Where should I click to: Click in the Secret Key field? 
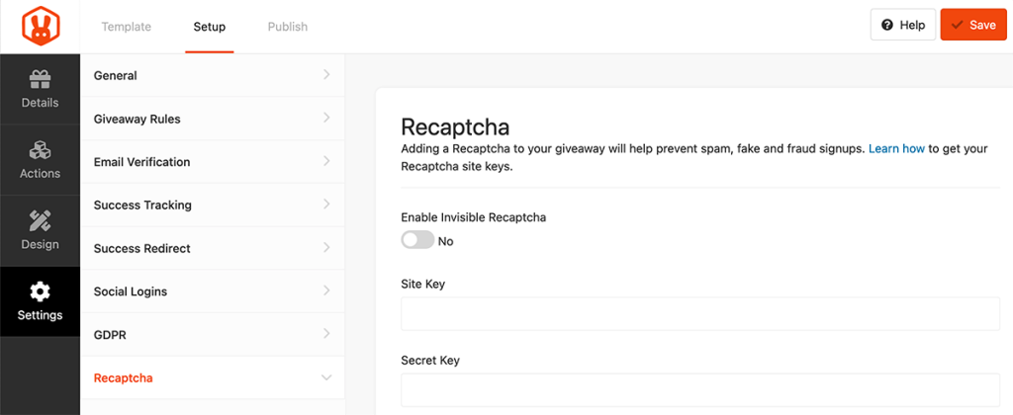click(x=699, y=389)
